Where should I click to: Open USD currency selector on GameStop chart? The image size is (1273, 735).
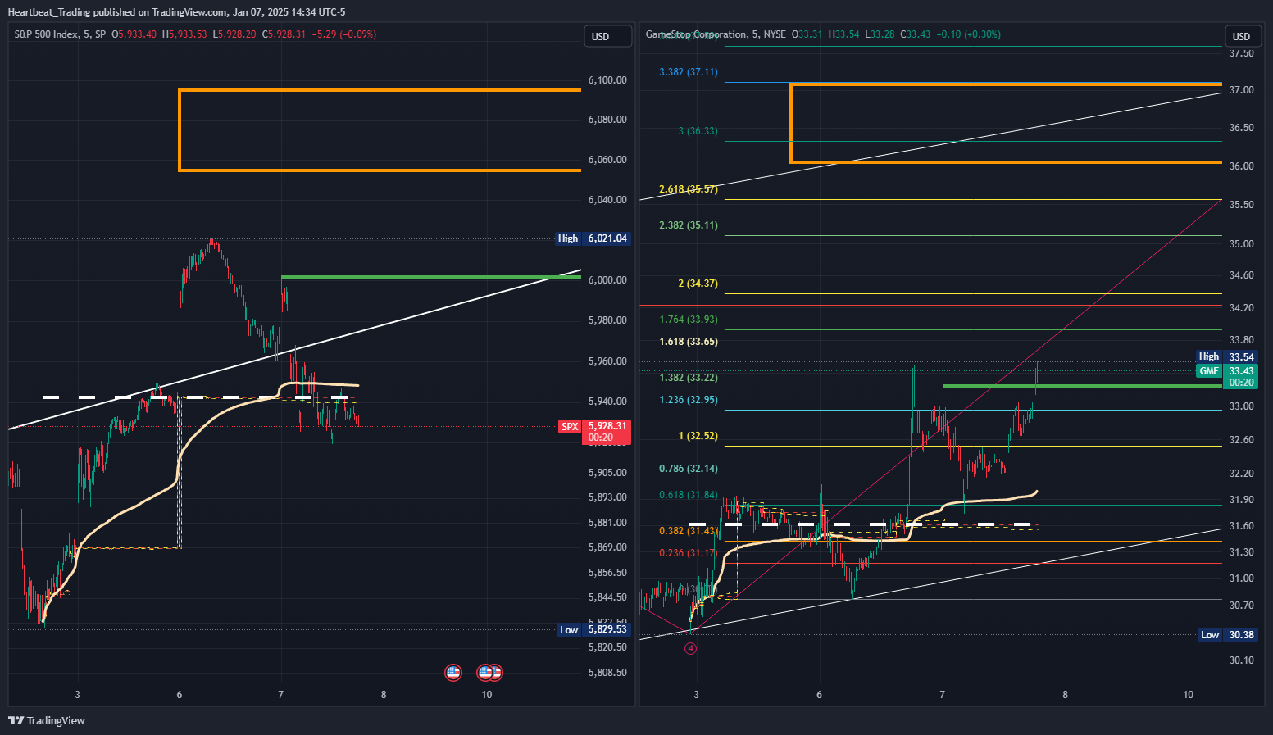click(1242, 36)
